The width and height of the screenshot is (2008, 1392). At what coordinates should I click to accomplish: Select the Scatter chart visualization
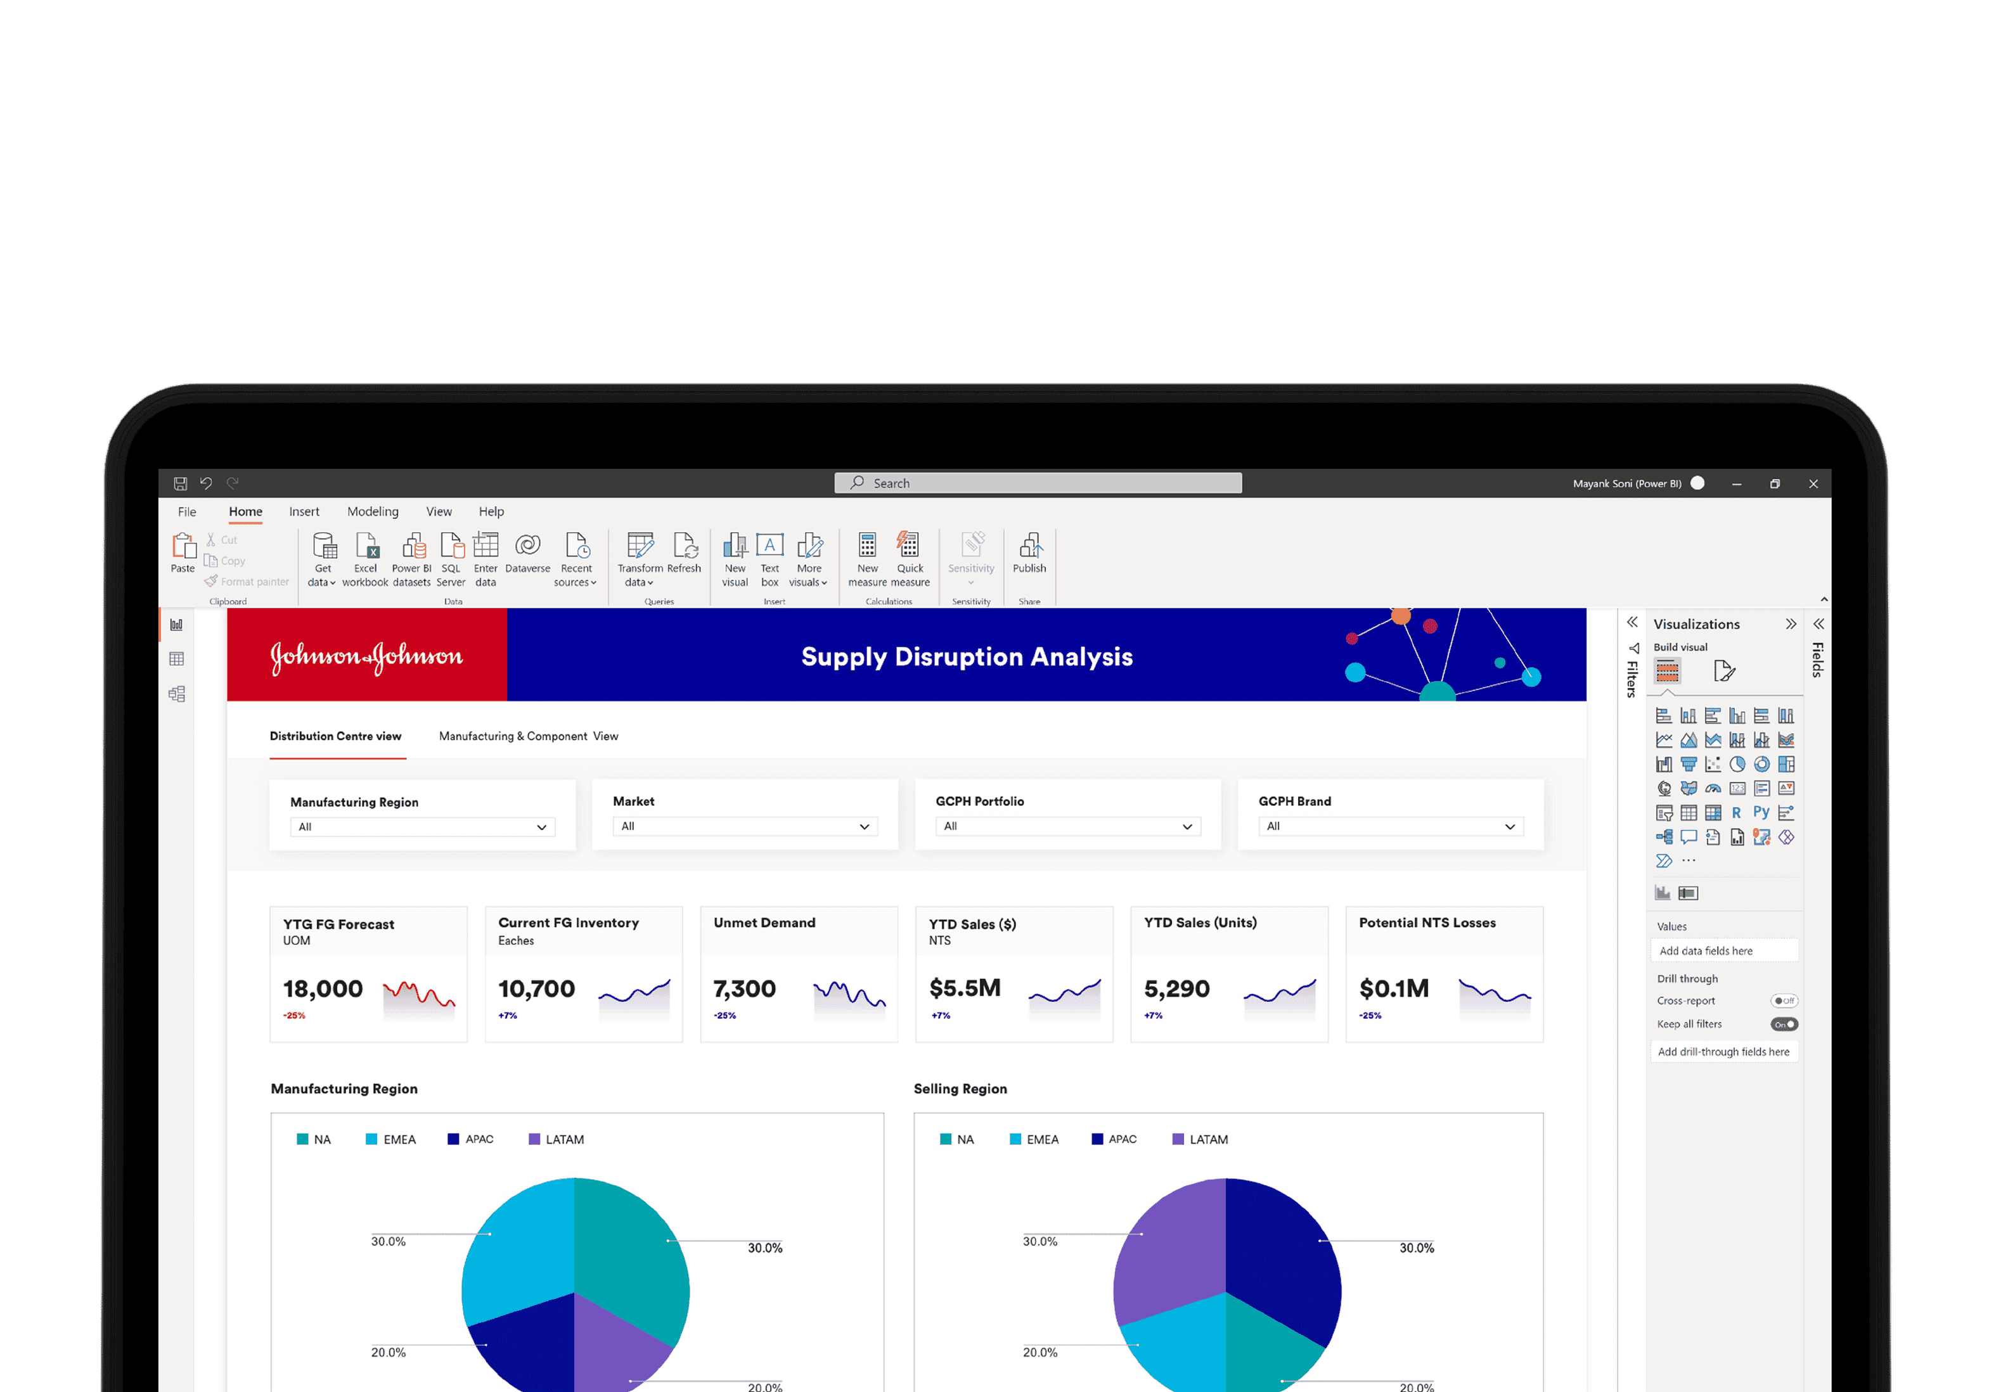[x=1713, y=765]
